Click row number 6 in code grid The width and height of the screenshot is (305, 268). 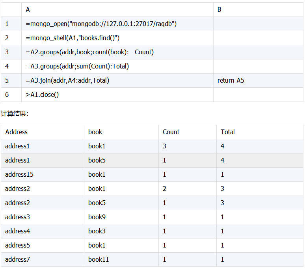point(7,95)
